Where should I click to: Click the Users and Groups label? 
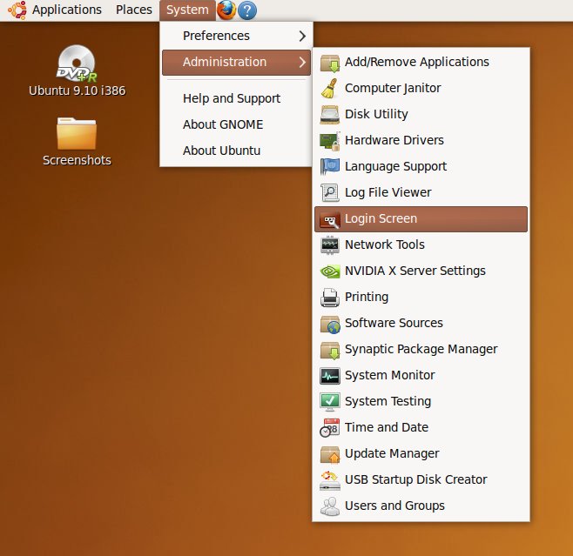pyautogui.click(x=394, y=506)
